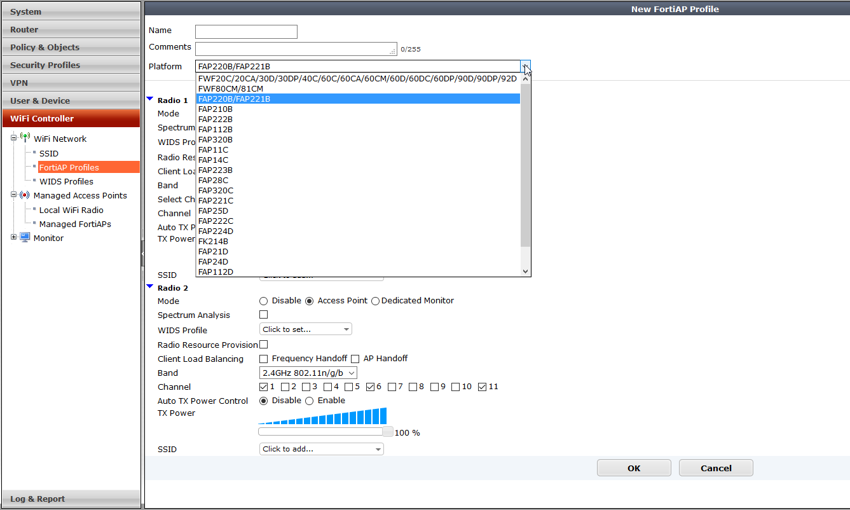Open the Radio 2 WIDS Profile dropdown
850x510 pixels.
click(306, 329)
